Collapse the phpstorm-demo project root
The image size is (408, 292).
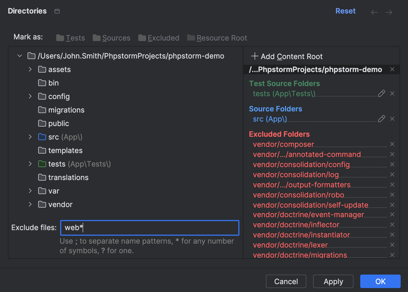(x=19, y=56)
